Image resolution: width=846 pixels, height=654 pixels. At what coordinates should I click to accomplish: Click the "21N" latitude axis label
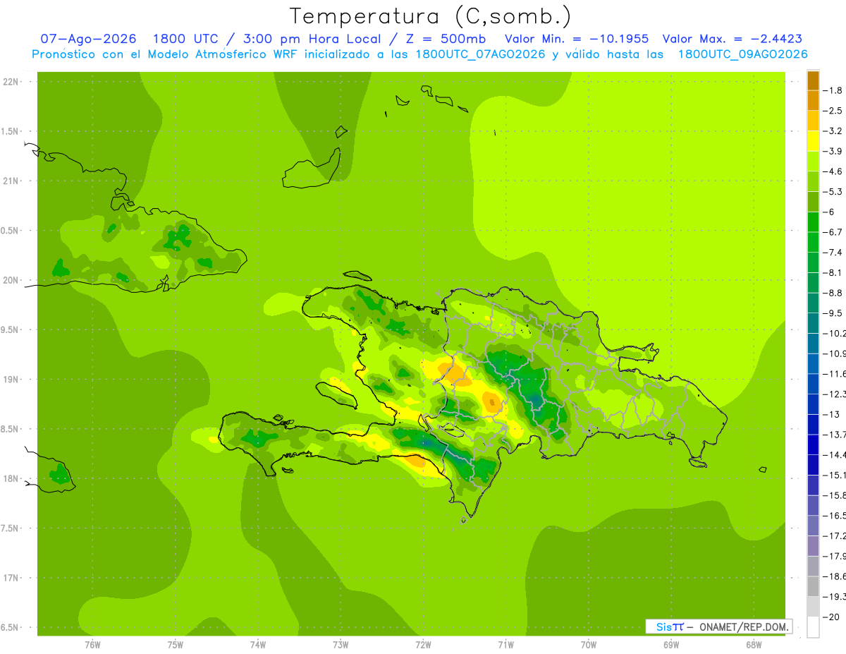11,181
